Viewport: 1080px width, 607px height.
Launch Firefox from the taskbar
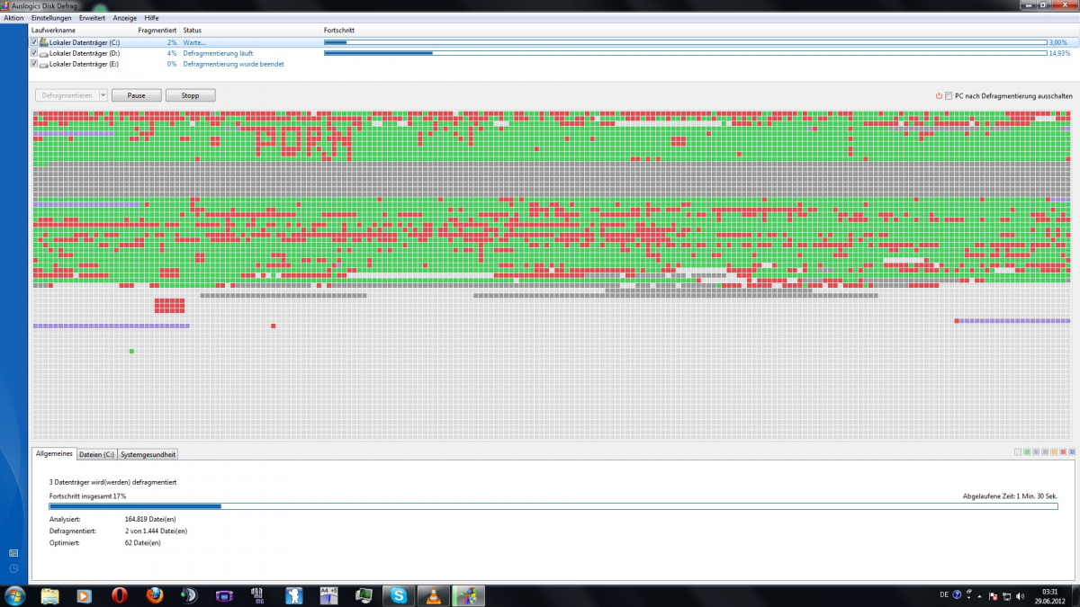pyautogui.click(x=154, y=595)
